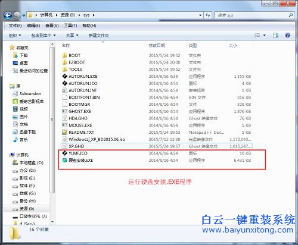This screenshot has height=245, width=298.
Task: Open 最近访问的位置 in sidebar
Action: tap(30, 71)
